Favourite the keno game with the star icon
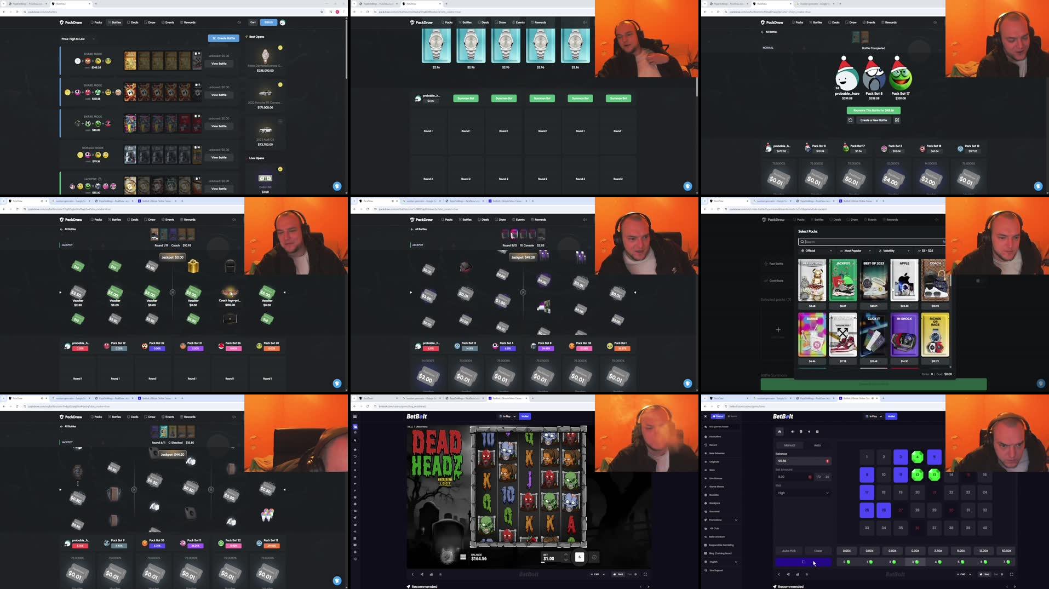 [x=806, y=574]
